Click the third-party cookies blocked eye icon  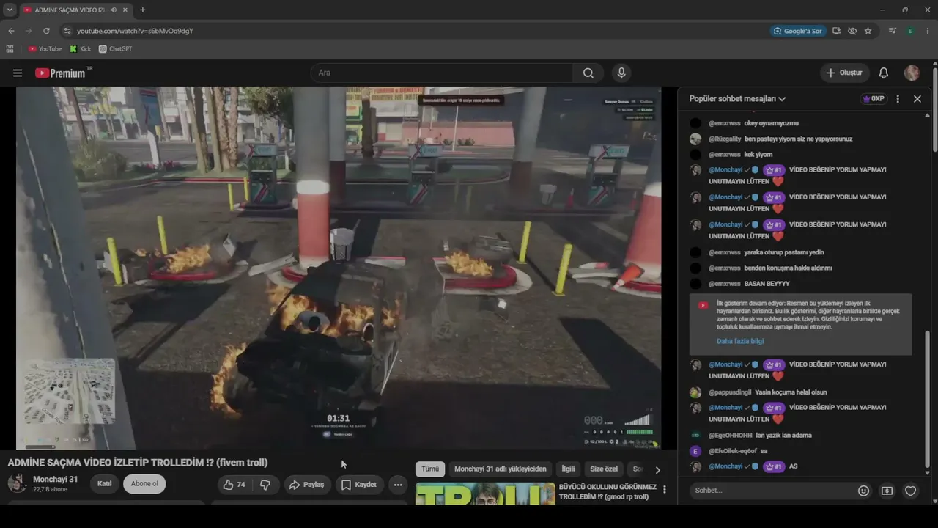852,31
